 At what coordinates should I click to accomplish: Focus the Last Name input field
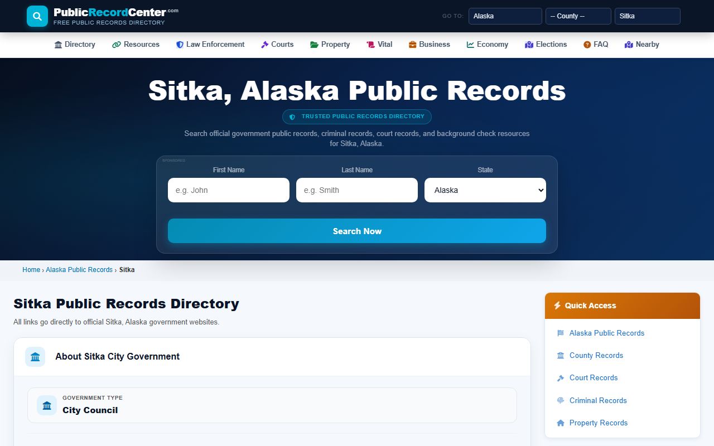(x=357, y=190)
